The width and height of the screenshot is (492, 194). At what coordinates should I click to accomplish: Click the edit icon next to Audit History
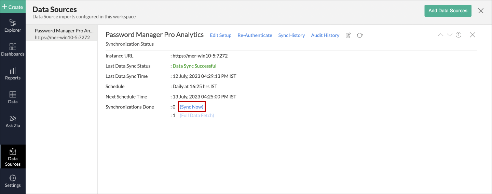(x=348, y=35)
